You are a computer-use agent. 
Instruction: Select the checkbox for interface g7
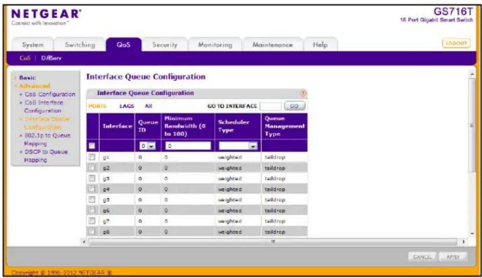[x=92, y=221]
